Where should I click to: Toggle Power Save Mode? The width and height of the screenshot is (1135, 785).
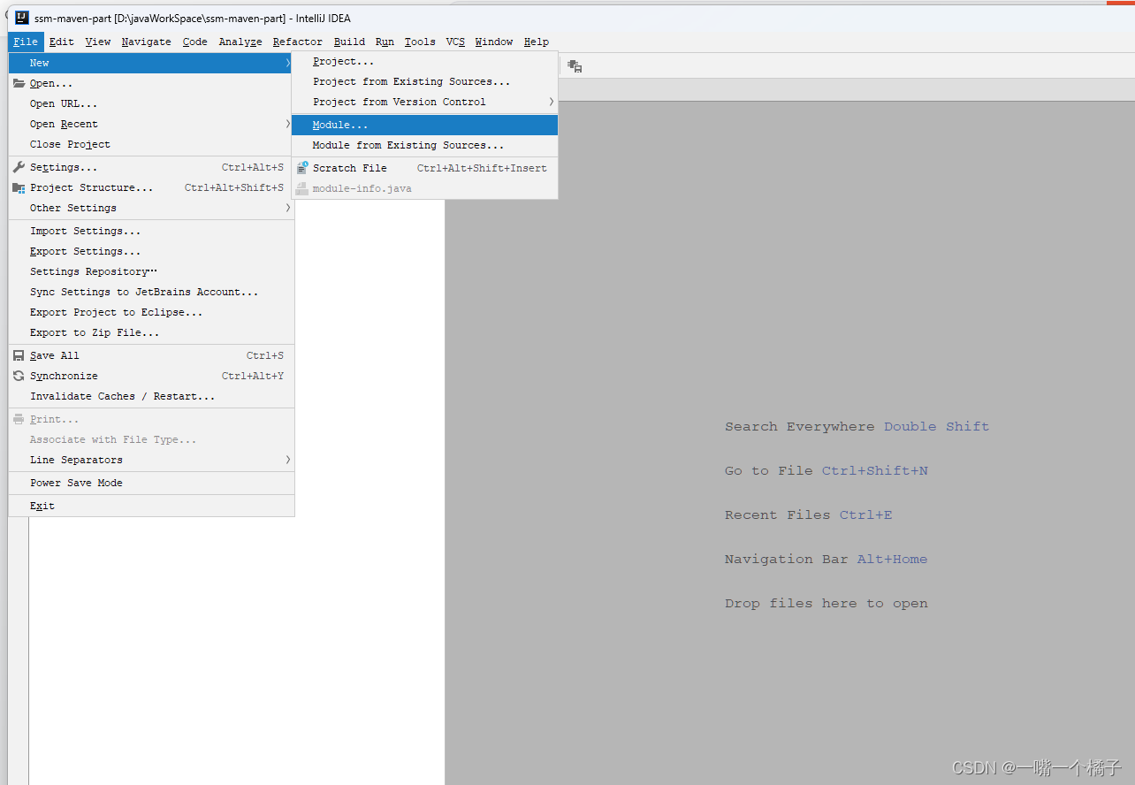[151, 483]
